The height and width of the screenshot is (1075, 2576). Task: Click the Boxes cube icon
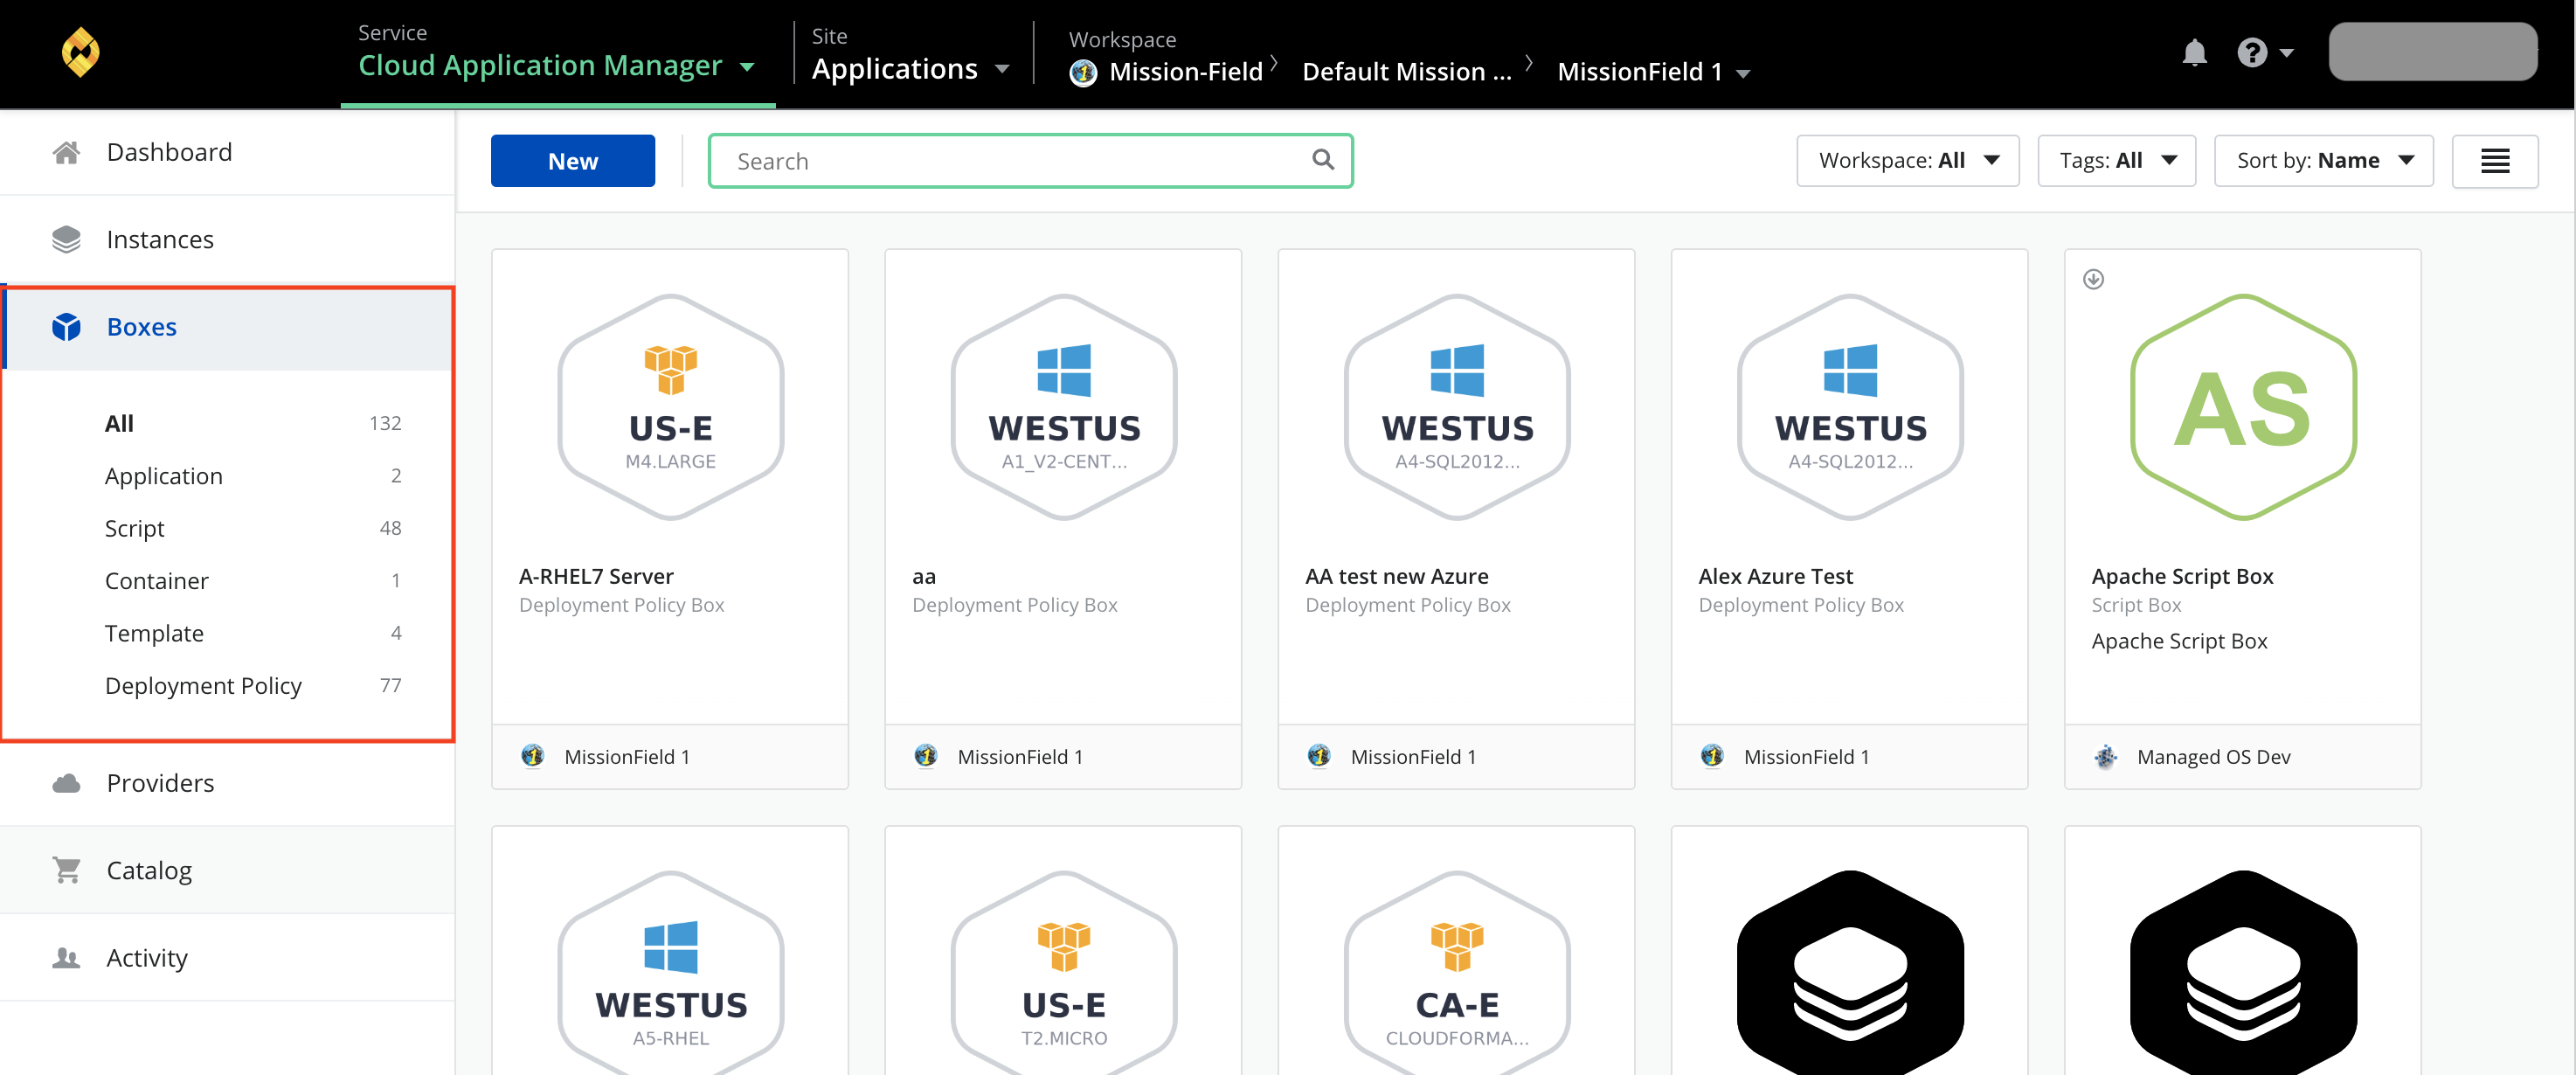[66, 327]
